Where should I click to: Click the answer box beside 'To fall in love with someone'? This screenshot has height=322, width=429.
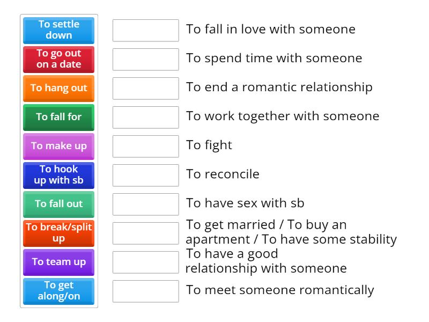tap(145, 31)
